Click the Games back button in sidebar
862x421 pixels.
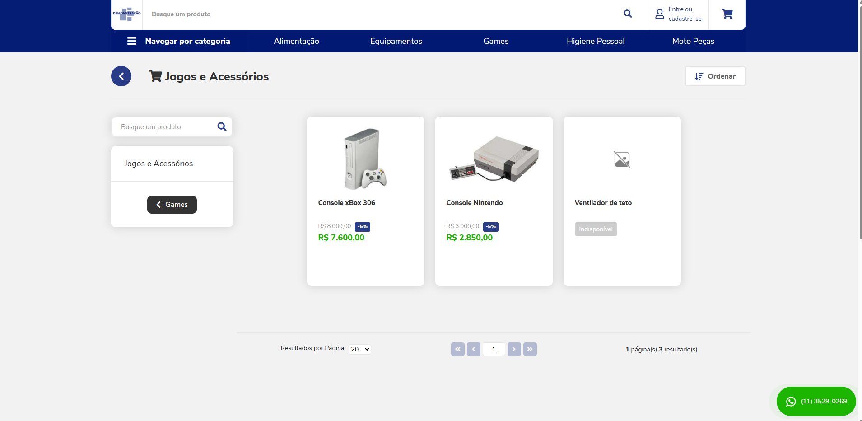(172, 205)
